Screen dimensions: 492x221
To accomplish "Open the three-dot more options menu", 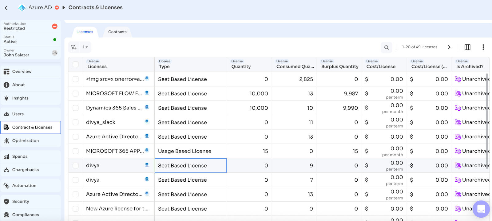I will (483, 47).
